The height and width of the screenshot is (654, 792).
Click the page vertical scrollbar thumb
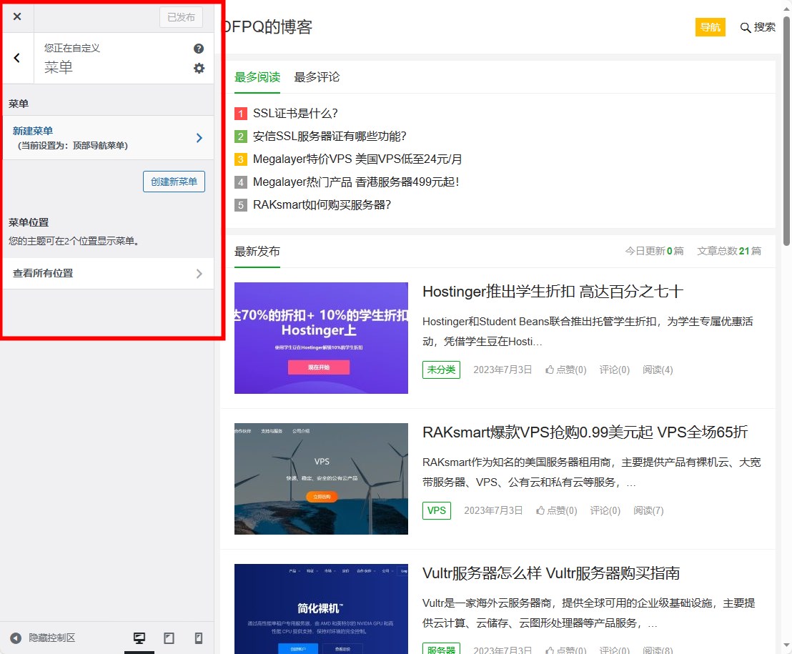786,132
